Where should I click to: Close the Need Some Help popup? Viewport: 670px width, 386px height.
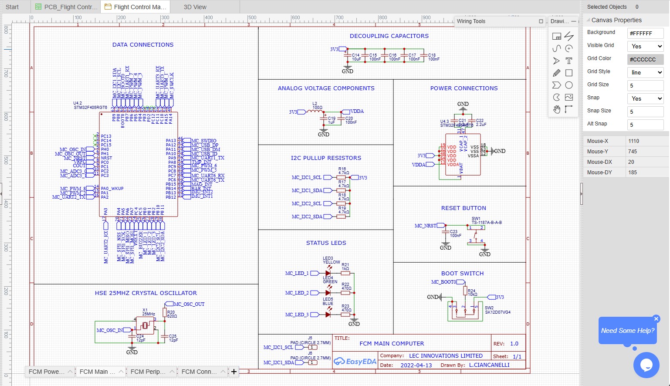click(656, 319)
